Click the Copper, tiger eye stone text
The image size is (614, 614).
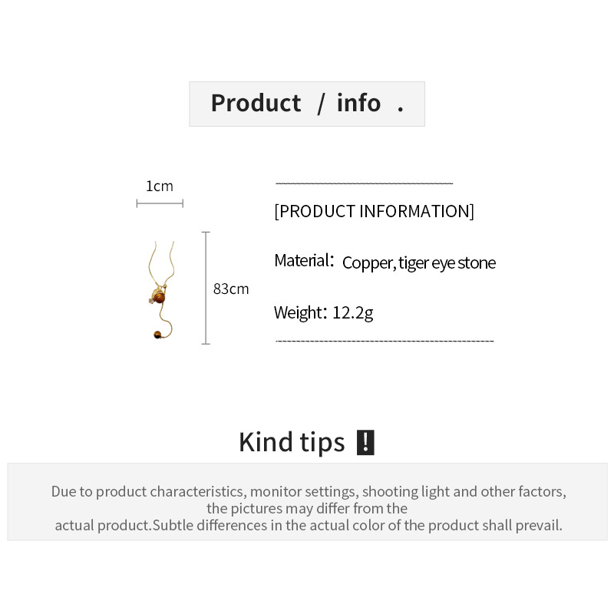click(418, 263)
